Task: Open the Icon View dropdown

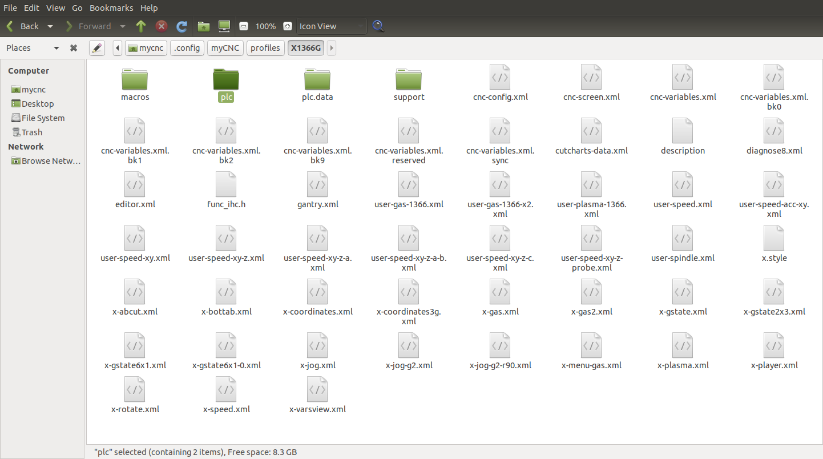Action: 331,26
